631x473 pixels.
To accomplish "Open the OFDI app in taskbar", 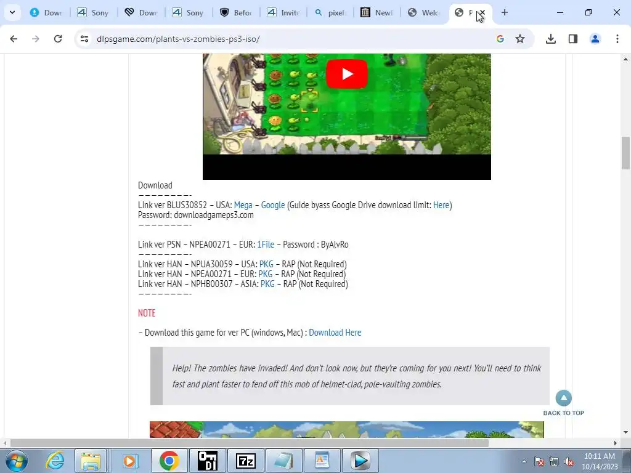I will coord(207,461).
